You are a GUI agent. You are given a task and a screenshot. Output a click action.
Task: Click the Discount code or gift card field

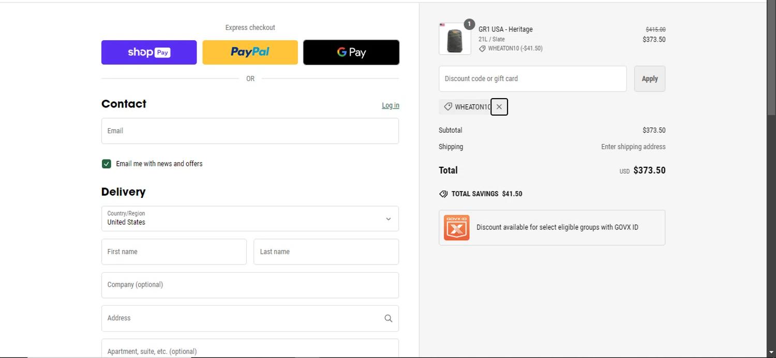tap(532, 79)
